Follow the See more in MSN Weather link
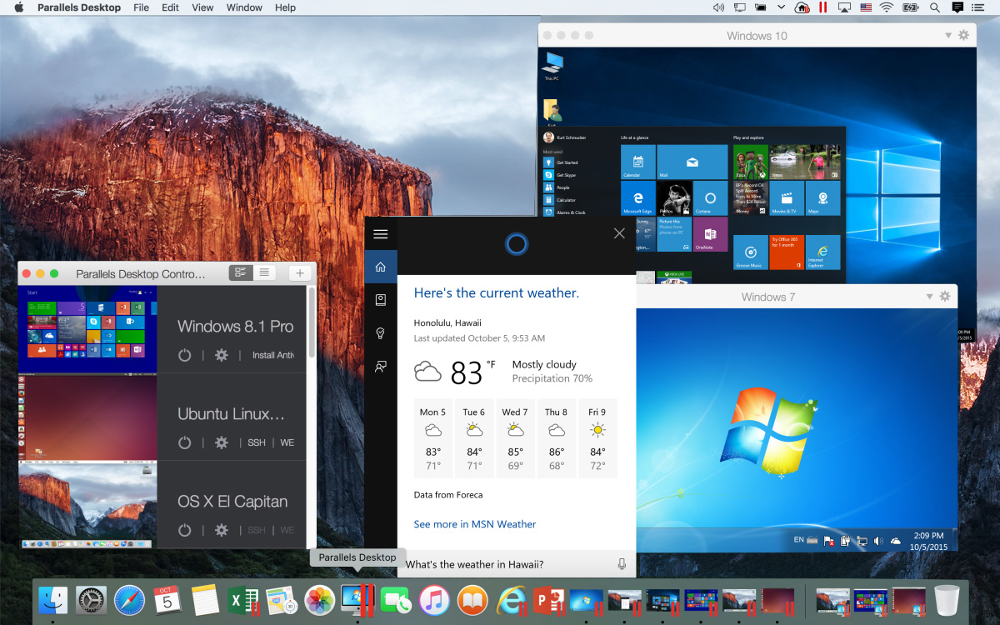The image size is (1000, 625). click(x=475, y=524)
